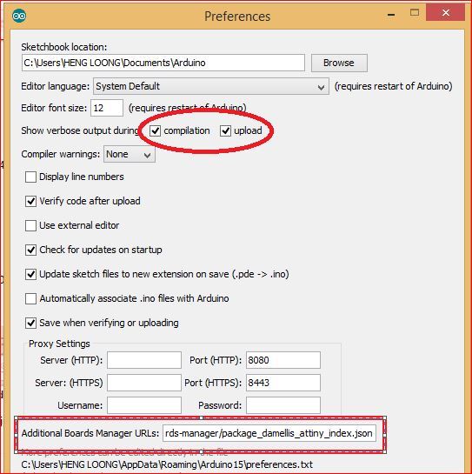Open the preferences.txt file path link
Screen dimensions: 472x474
(x=167, y=464)
